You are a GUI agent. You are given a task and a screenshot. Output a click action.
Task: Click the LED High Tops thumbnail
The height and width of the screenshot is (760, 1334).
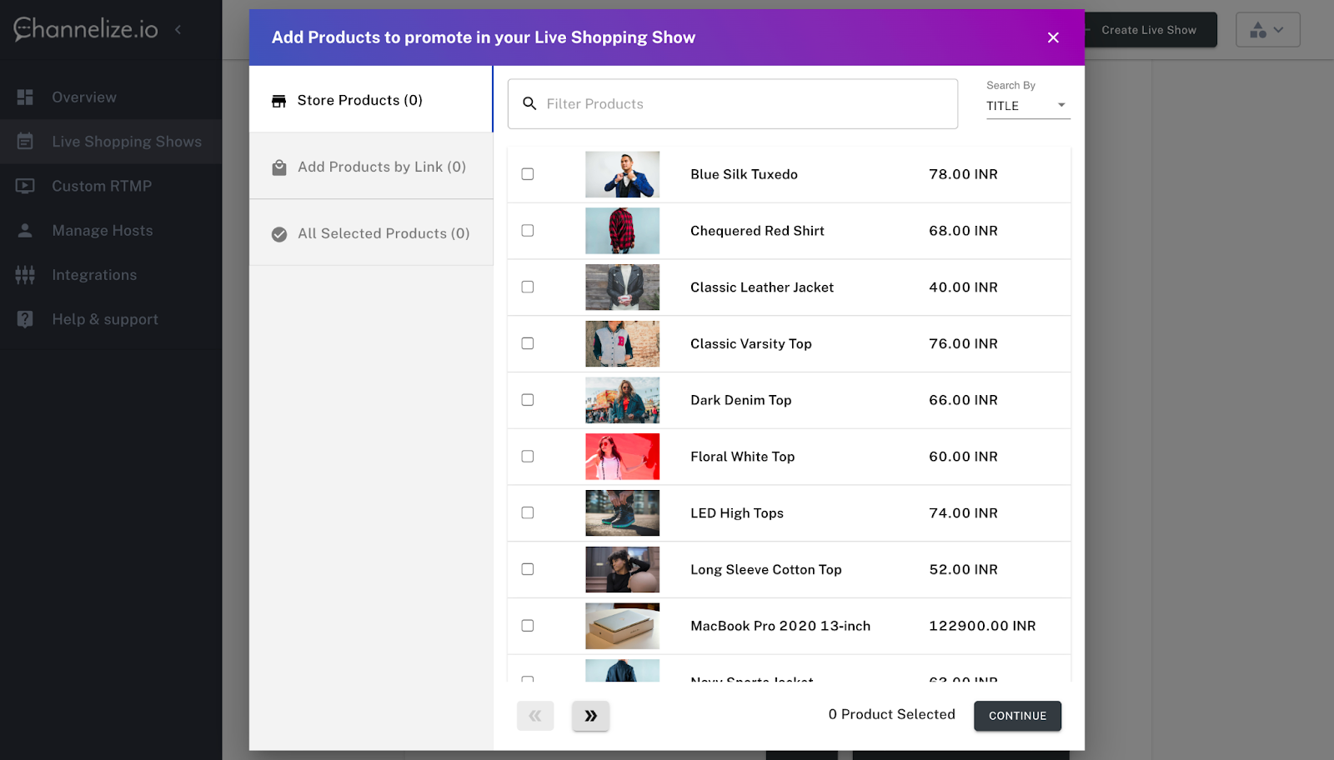click(x=622, y=513)
